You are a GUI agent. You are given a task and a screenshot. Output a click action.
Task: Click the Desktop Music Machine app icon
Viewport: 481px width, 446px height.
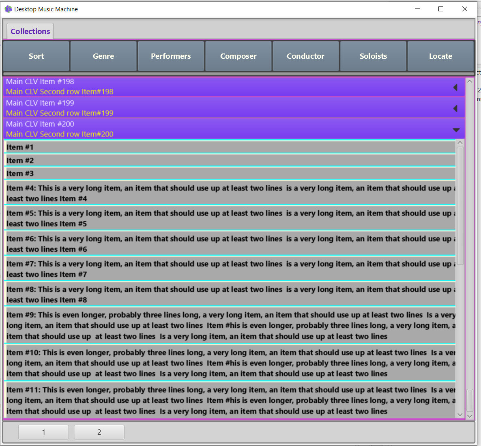(x=8, y=9)
